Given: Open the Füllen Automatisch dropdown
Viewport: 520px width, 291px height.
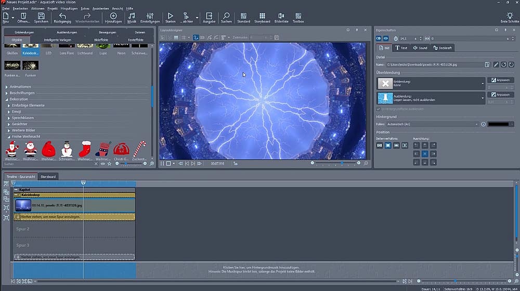Looking at the screenshot, I should (477, 124).
